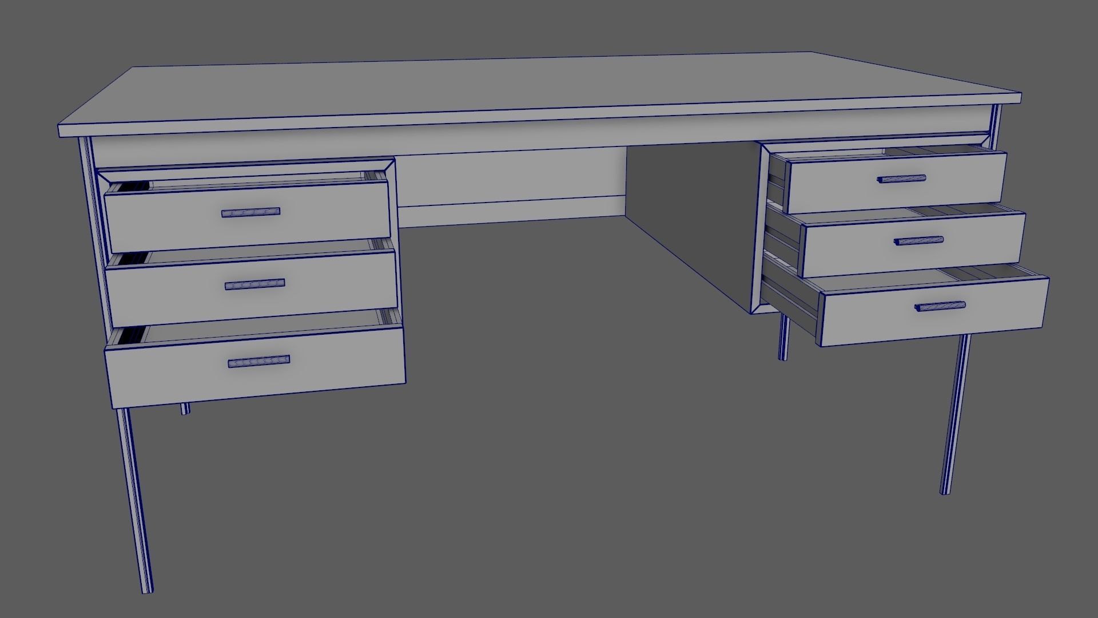Select the top-left drawer's handle
This screenshot has height=618, width=1098.
coord(250,212)
